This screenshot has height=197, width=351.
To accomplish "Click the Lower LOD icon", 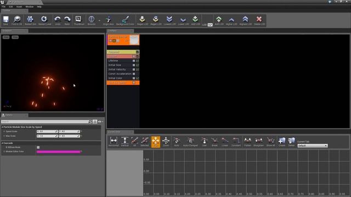I will coord(183,20).
